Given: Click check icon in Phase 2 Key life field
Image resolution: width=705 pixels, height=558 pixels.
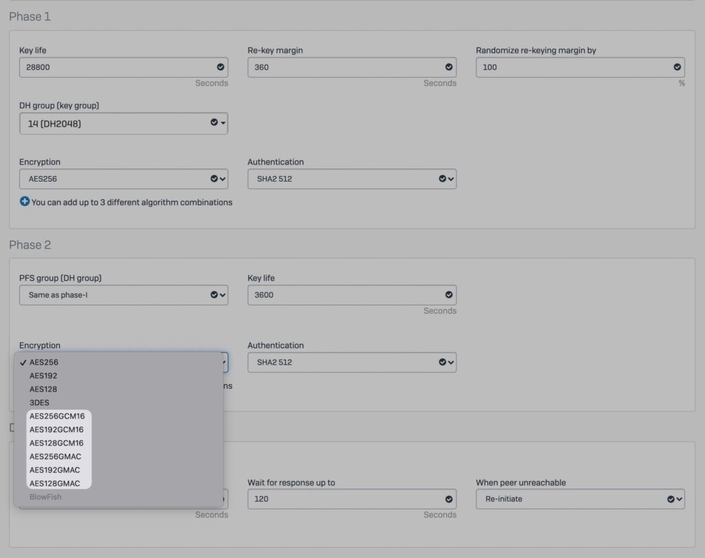Looking at the screenshot, I should click(x=449, y=294).
